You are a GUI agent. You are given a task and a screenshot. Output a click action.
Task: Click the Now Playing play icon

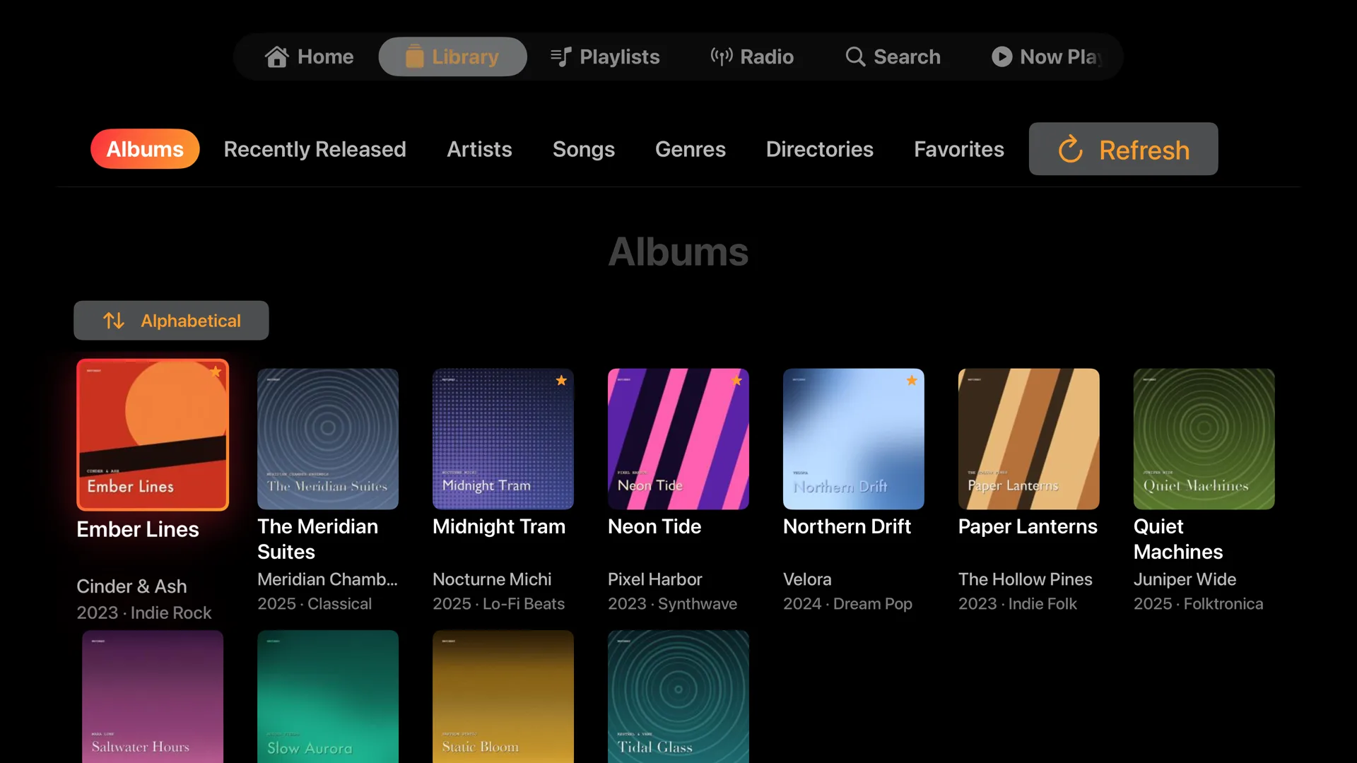coord(1001,57)
